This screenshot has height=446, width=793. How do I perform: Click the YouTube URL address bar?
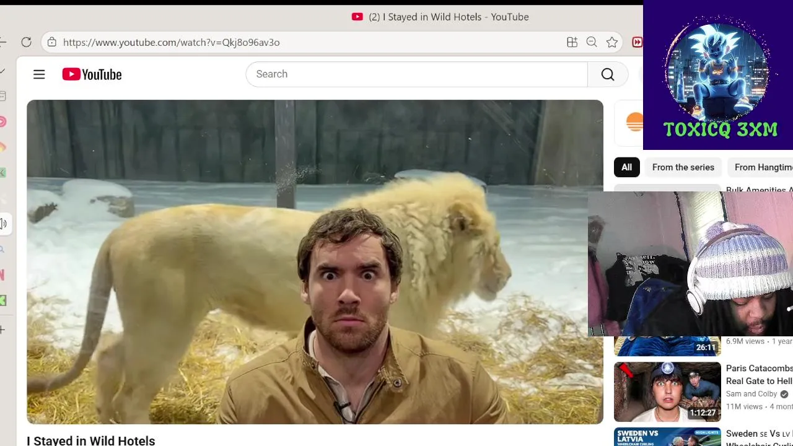310,42
